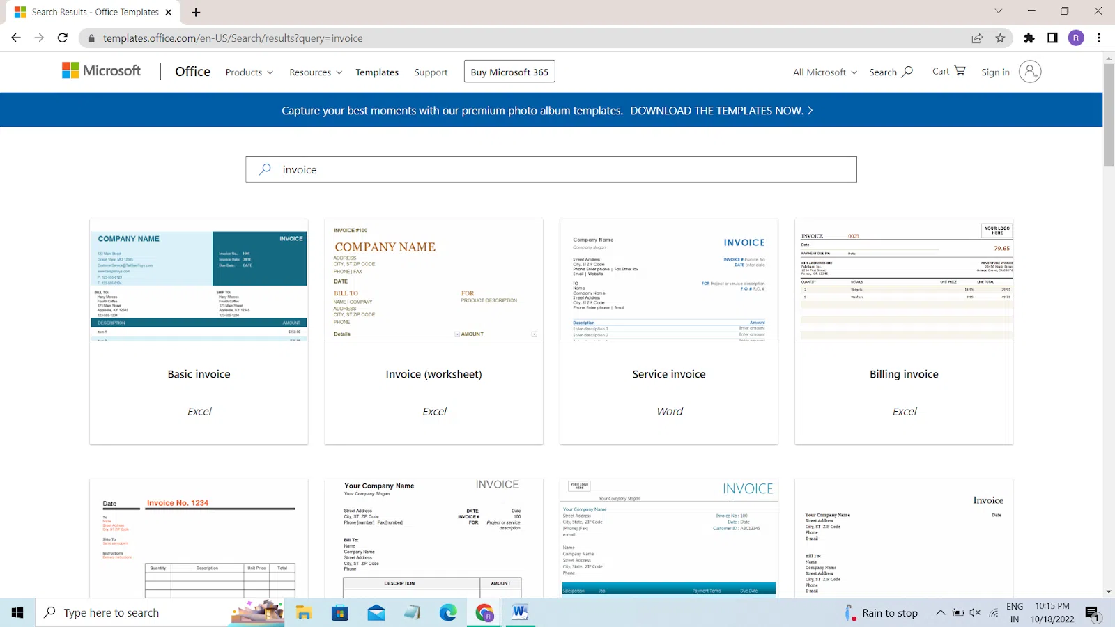Click the Office link in header
Screen dimensions: 1115x627
pyautogui.click(x=192, y=71)
